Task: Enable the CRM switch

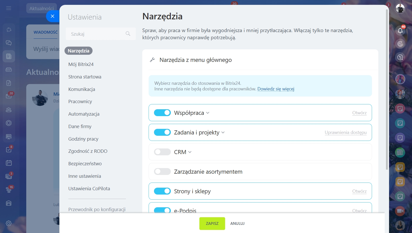Action: (162, 152)
